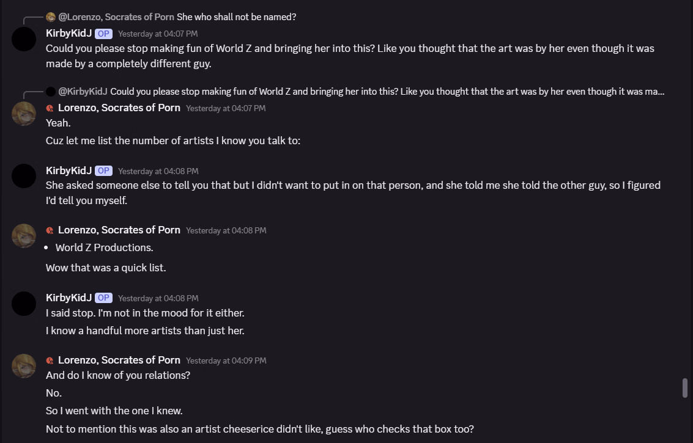
Task: Click the OP badge on the "I said stop" message
Action: pyautogui.click(x=103, y=298)
